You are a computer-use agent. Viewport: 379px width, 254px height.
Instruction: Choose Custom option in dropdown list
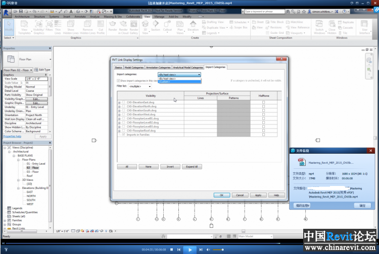point(179,82)
